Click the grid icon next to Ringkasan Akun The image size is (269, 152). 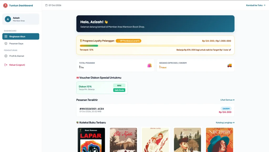point(6,36)
